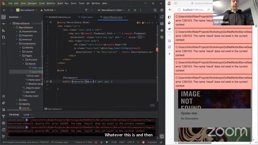Navigate back with the left arrow in Rider
This screenshot has height=145, width=258.
(x=4, y=10)
